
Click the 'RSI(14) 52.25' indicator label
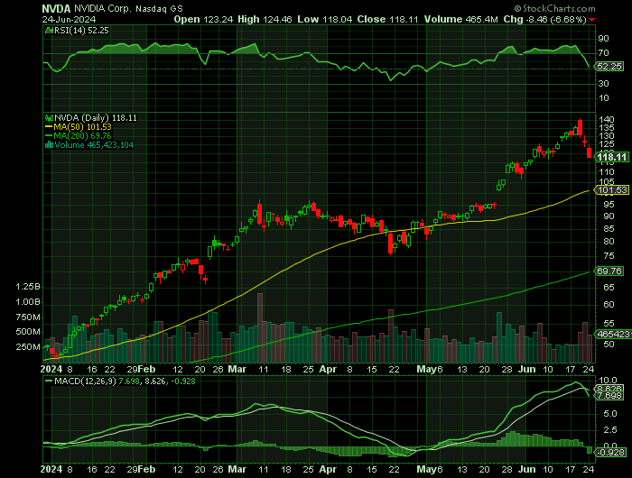point(81,30)
